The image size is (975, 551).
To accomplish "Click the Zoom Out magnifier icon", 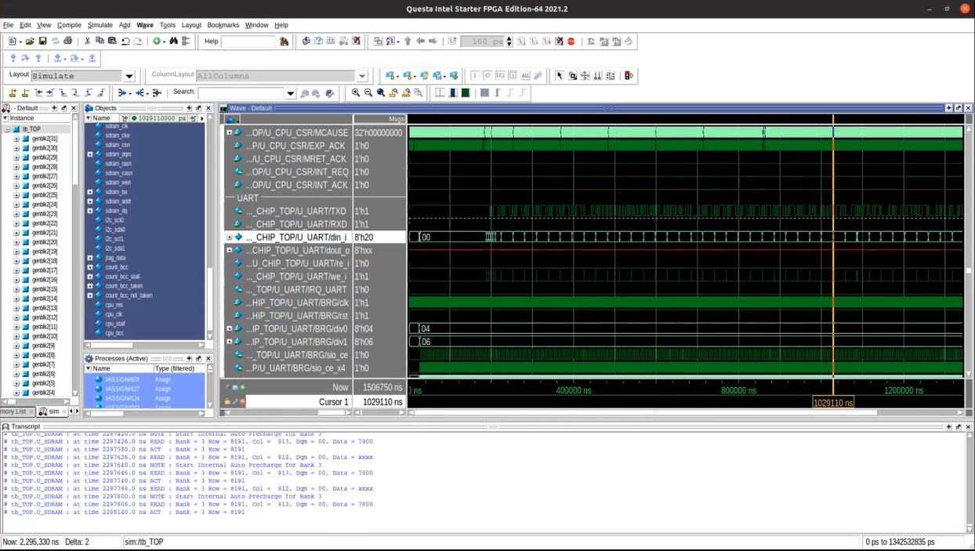I will [x=368, y=92].
